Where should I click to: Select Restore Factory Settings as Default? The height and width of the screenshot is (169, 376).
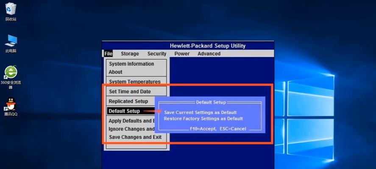pyautogui.click(x=203, y=119)
